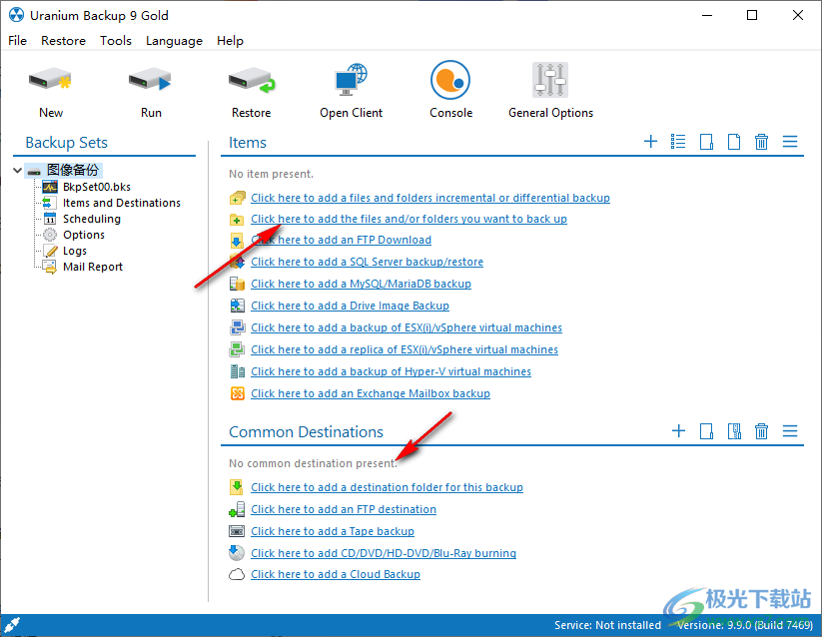Click link to add a Cloud Backup
This screenshot has height=637, width=822.
point(335,574)
